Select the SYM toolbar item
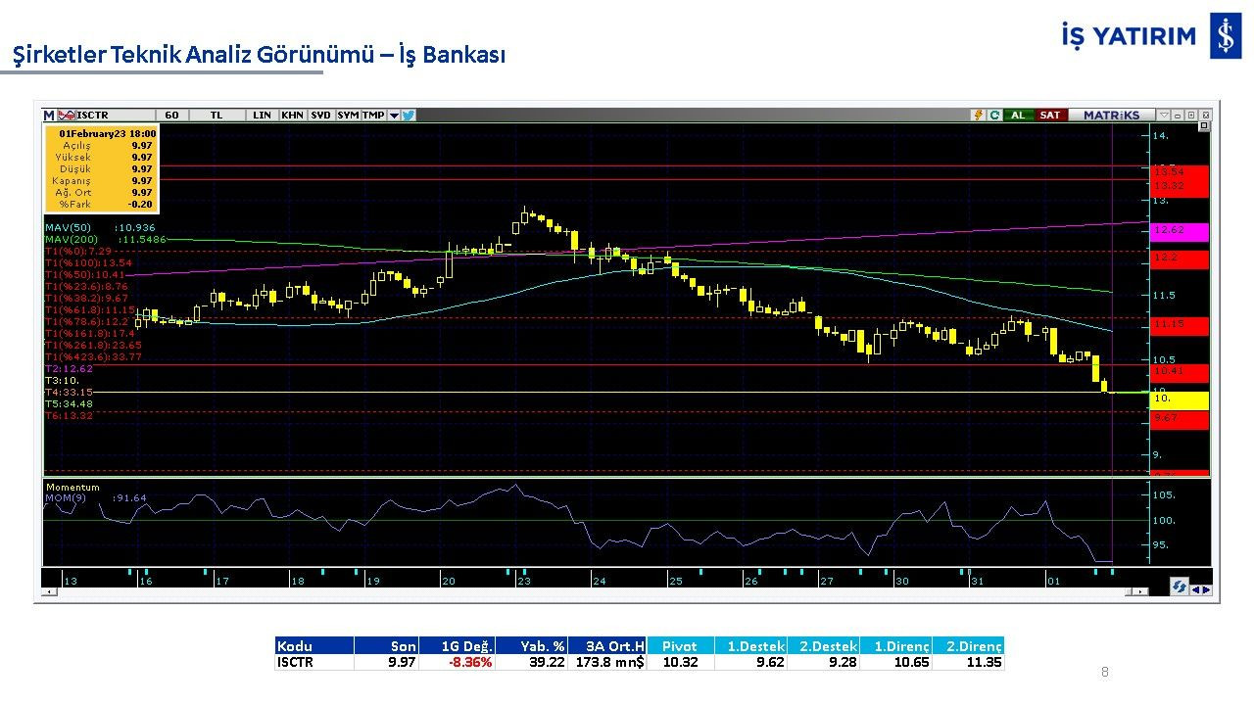The width and height of the screenshot is (1254, 705). click(x=348, y=115)
